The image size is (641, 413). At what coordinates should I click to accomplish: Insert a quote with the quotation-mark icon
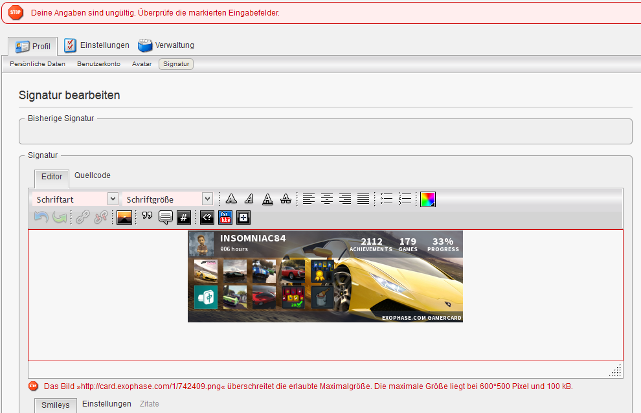[x=147, y=217]
